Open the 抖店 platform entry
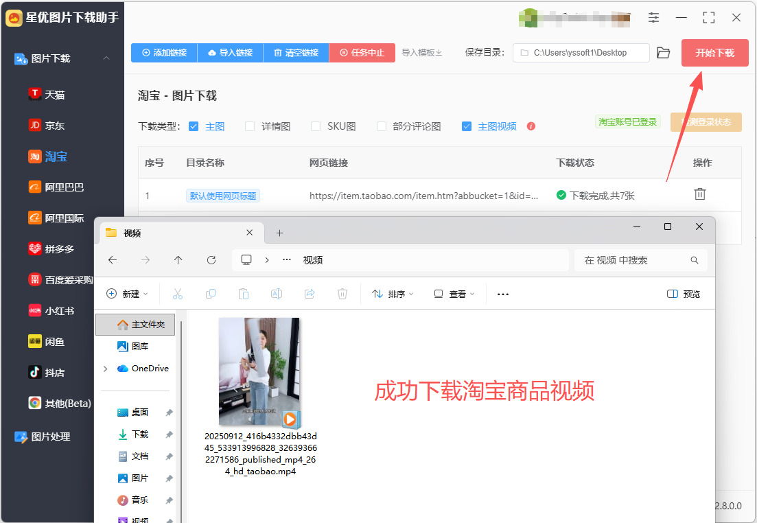 tap(47, 372)
